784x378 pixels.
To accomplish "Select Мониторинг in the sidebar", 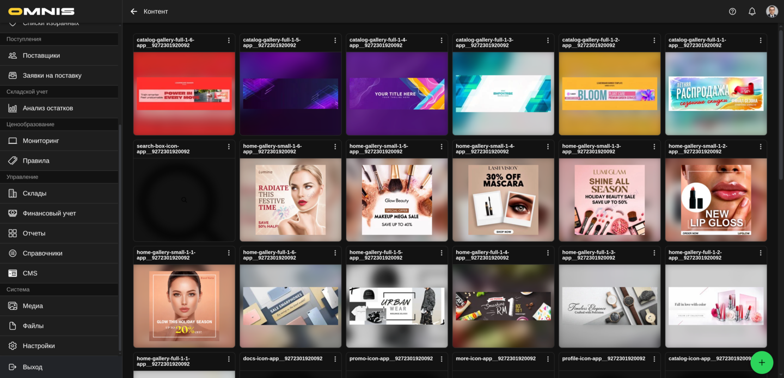I will click(41, 141).
